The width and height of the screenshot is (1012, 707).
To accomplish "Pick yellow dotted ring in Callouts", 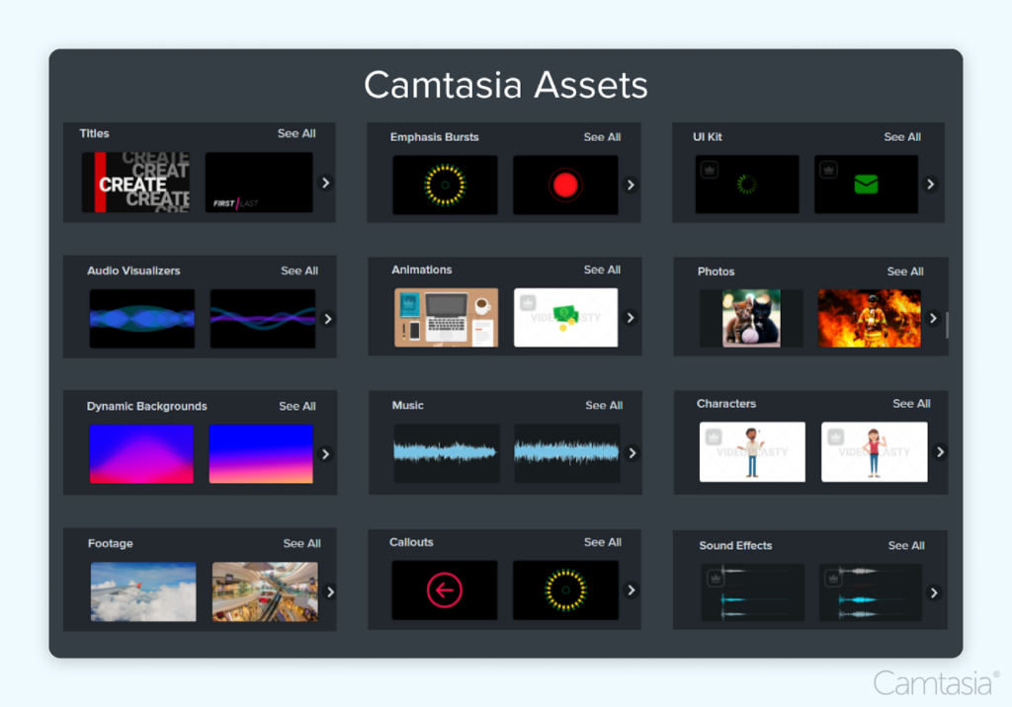I will point(566,590).
